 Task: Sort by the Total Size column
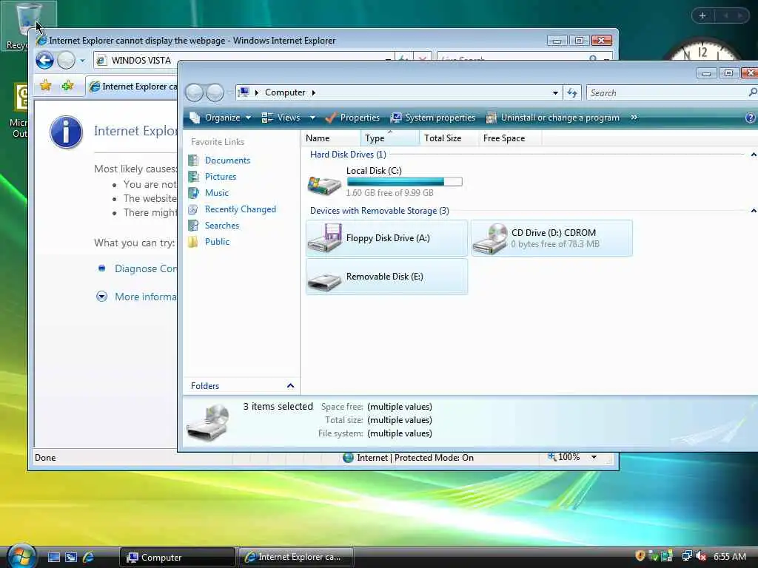point(449,138)
